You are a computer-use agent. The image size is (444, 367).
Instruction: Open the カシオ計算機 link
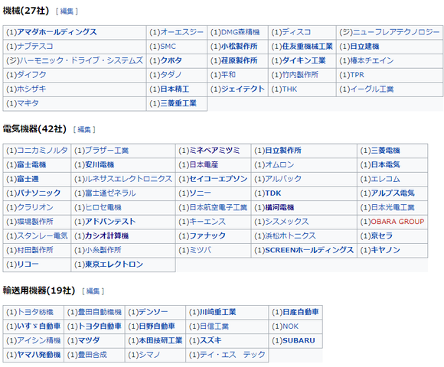pos(106,235)
